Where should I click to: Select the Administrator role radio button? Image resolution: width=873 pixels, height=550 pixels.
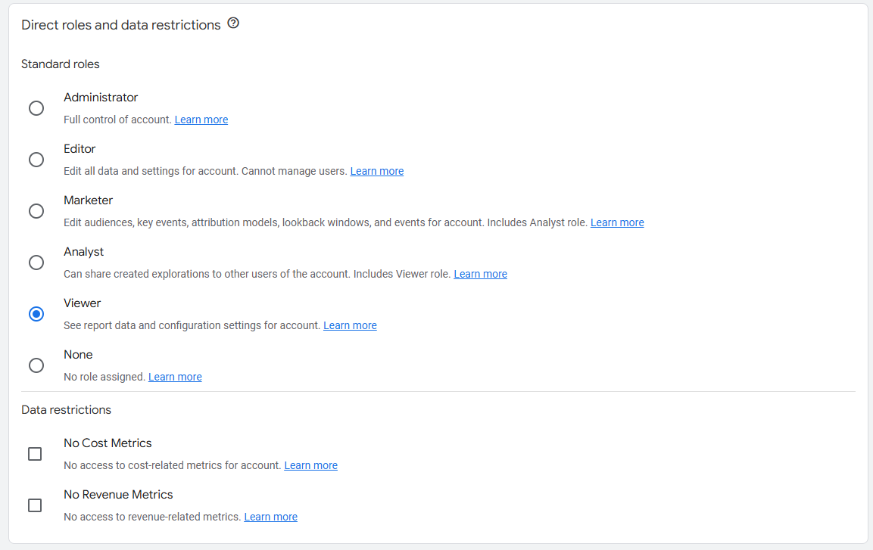click(x=36, y=108)
